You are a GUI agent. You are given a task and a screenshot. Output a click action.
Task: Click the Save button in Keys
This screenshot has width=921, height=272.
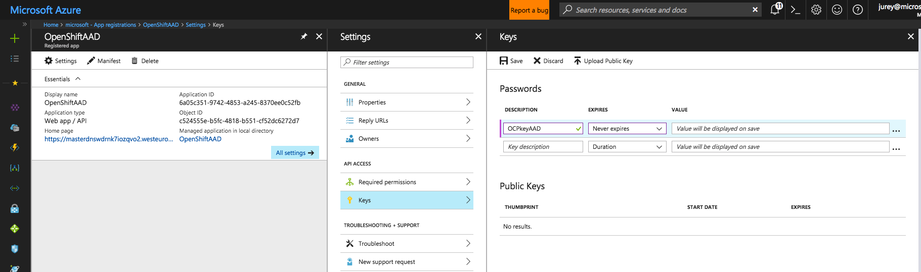511,61
